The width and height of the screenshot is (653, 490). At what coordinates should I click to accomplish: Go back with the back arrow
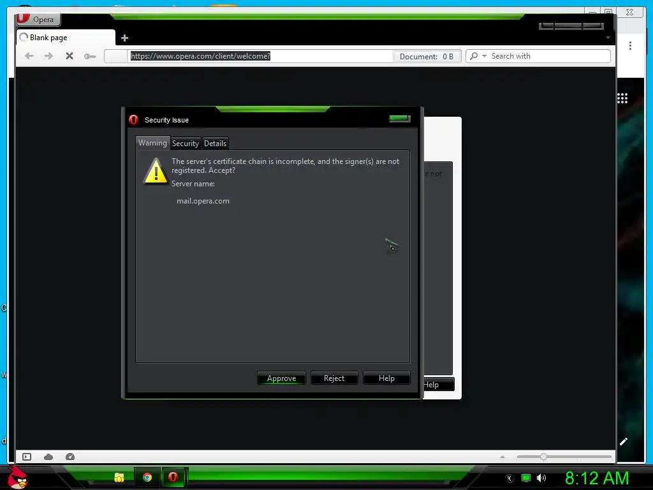point(29,56)
